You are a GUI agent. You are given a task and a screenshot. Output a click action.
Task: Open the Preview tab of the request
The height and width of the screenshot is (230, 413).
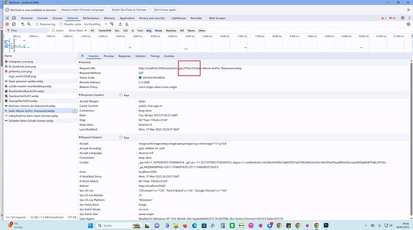click(x=108, y=56)
